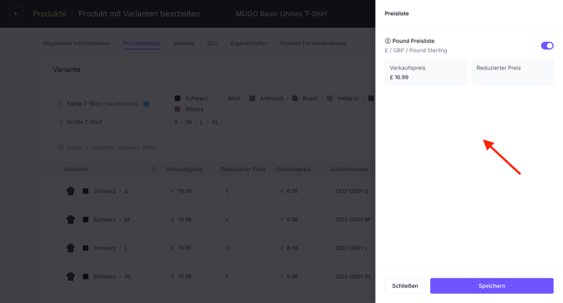Click the Braun color swatch
Viewport: 563px width, 303px height.
295,98
